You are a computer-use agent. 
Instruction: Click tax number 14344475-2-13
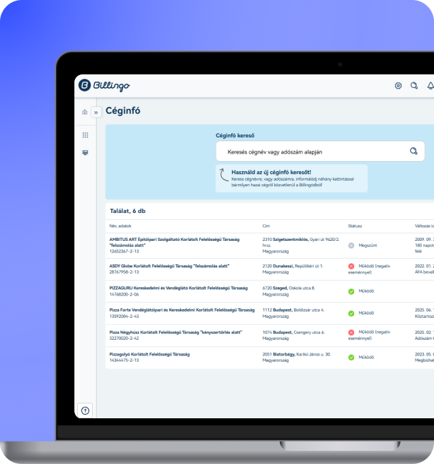pos(124,360)
